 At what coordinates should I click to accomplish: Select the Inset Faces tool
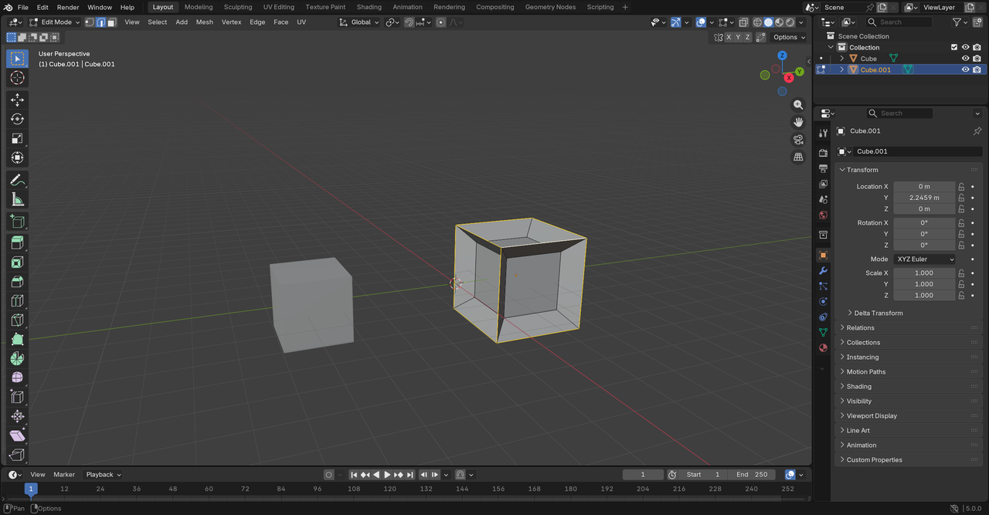17,263
